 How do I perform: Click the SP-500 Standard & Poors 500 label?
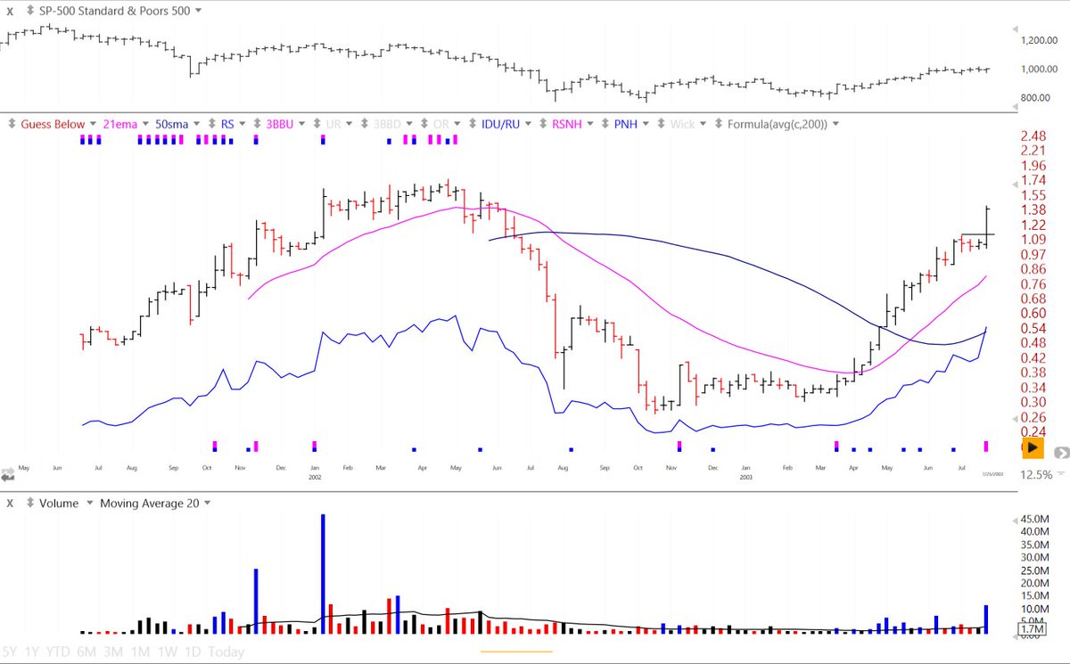[x=114, y=10]
